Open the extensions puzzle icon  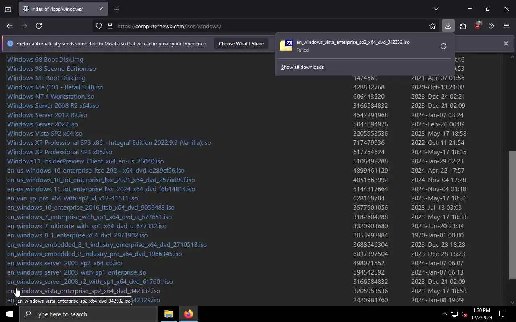463,26
